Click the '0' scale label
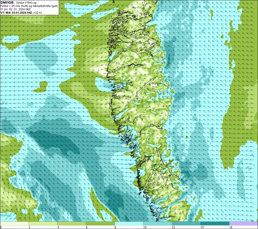The height and width of the screenshot is (229, 258). pyautogui.click(x=1, y=227)
